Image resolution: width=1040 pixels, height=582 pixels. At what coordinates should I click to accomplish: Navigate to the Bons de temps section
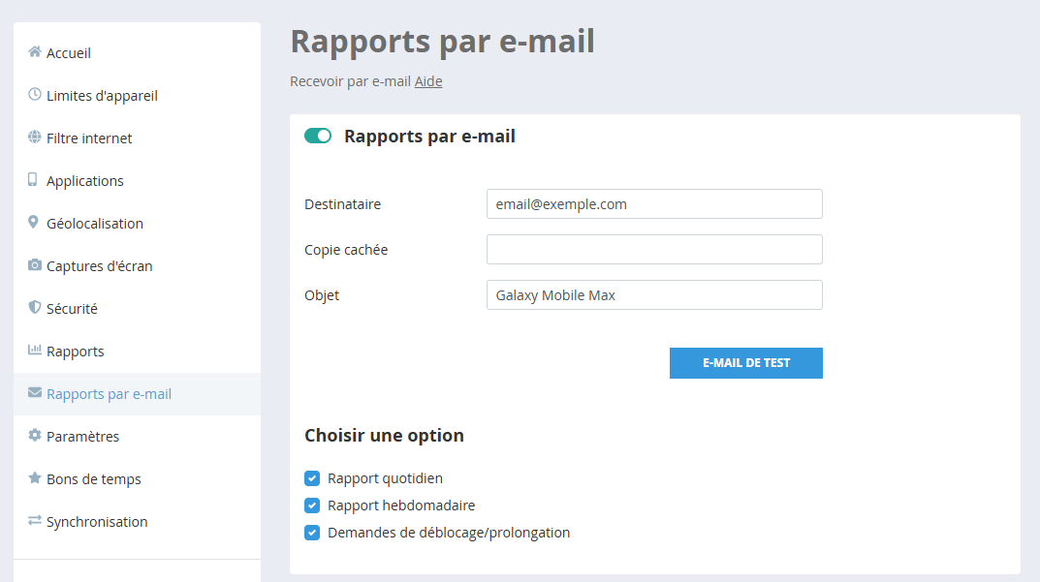[x=93, y=478]
